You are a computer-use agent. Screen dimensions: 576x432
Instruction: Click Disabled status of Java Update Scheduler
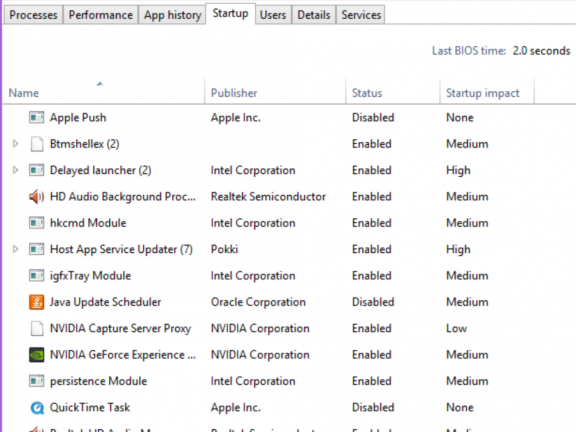tap(373, 302)
